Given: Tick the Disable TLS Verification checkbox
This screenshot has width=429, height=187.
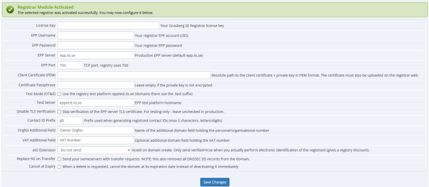Looking at the screenshot, I should (x=59, y=112).
